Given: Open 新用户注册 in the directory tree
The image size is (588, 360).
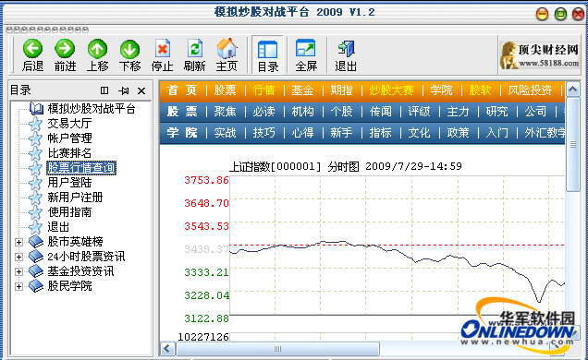Looking at the screenshot, I should tap(75, 198).
